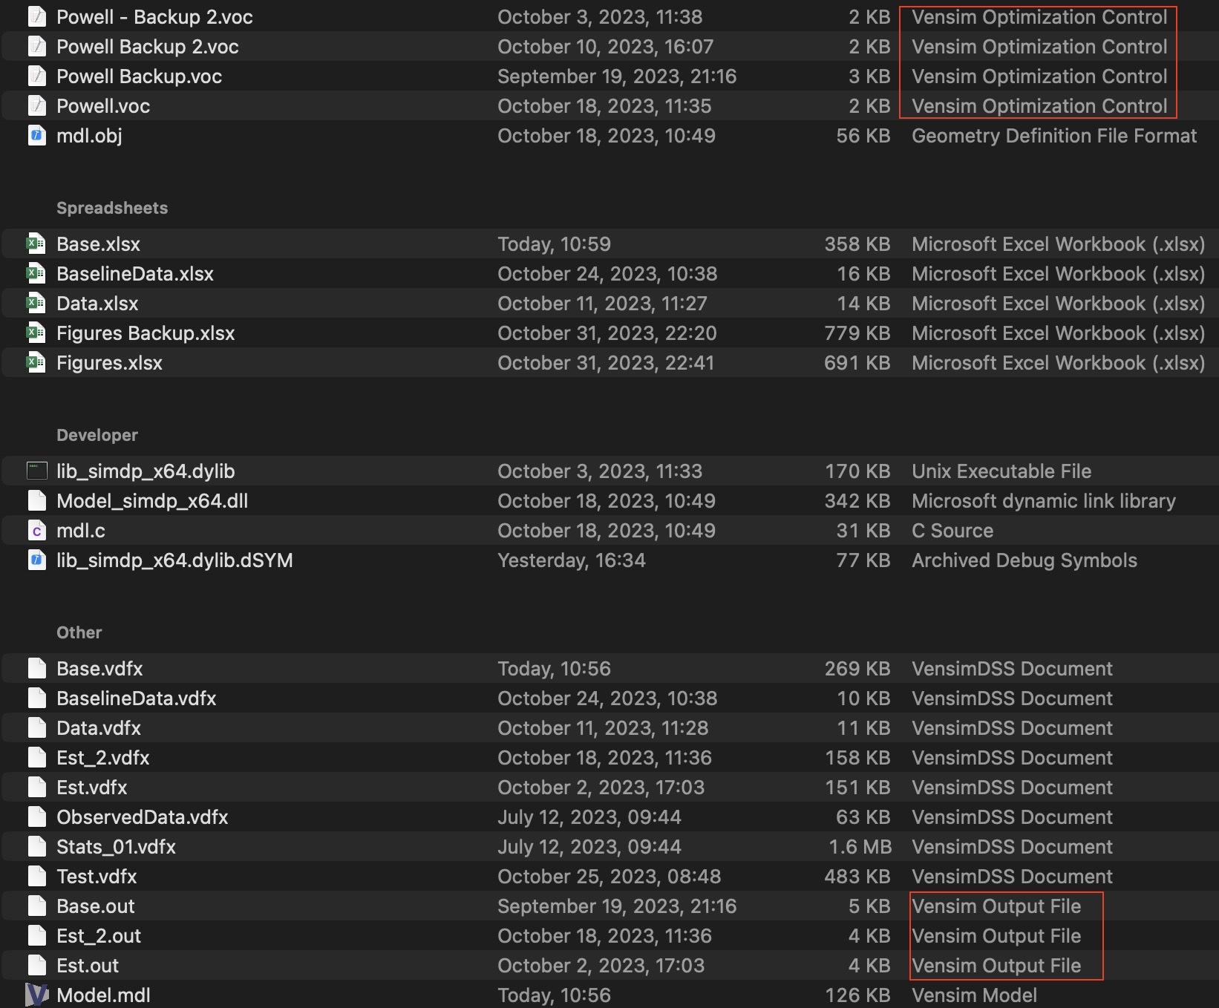Click the blue mdl.obj file icon

point(36,136)
